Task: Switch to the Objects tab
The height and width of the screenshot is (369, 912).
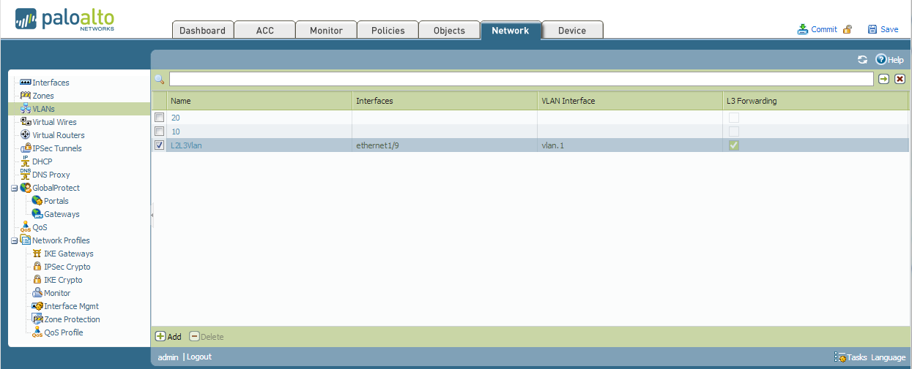Action: (x=449, y=30)
